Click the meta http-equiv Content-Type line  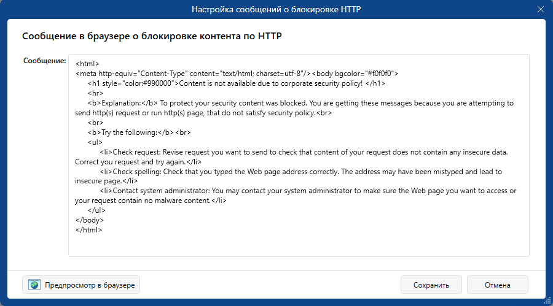[x=237, y=74]
